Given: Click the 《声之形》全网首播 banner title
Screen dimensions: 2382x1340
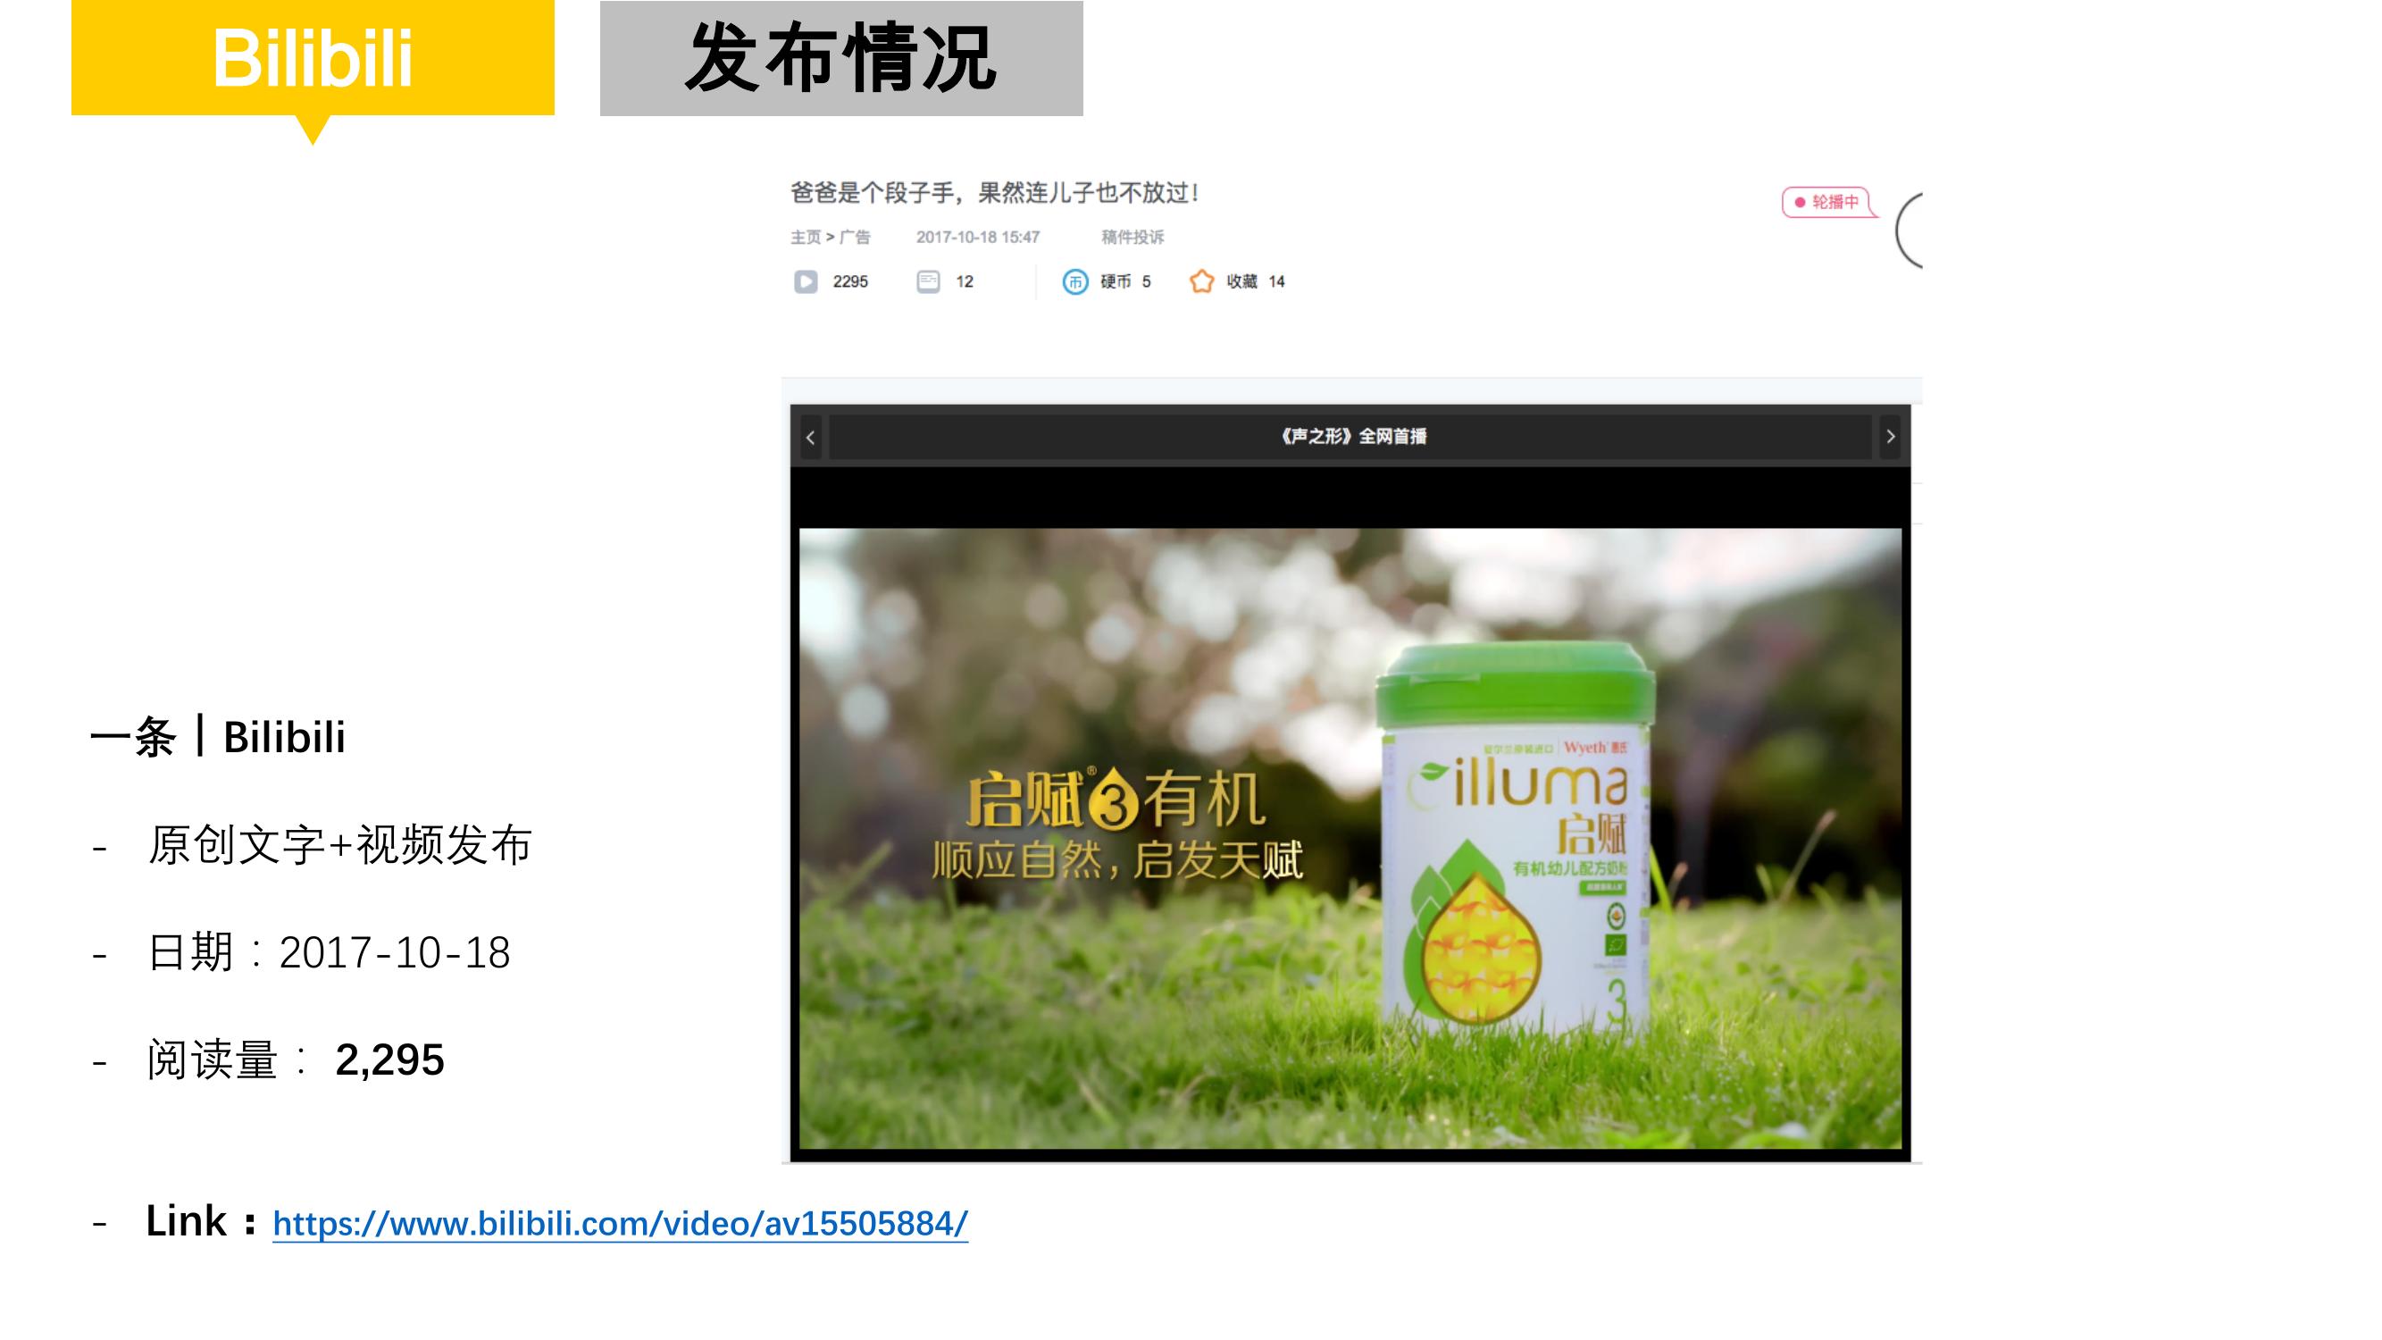Looking at the screenshot, I should pos(1354,437).
